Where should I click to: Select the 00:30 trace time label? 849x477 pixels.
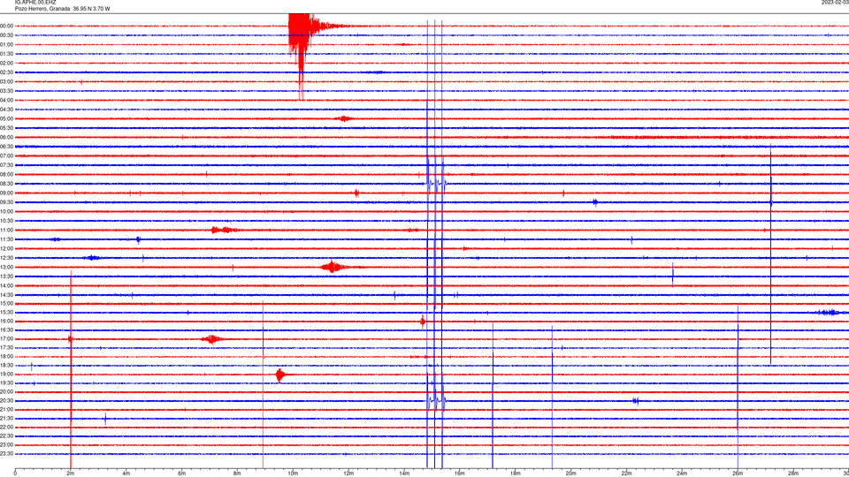(x=6, y=35)
